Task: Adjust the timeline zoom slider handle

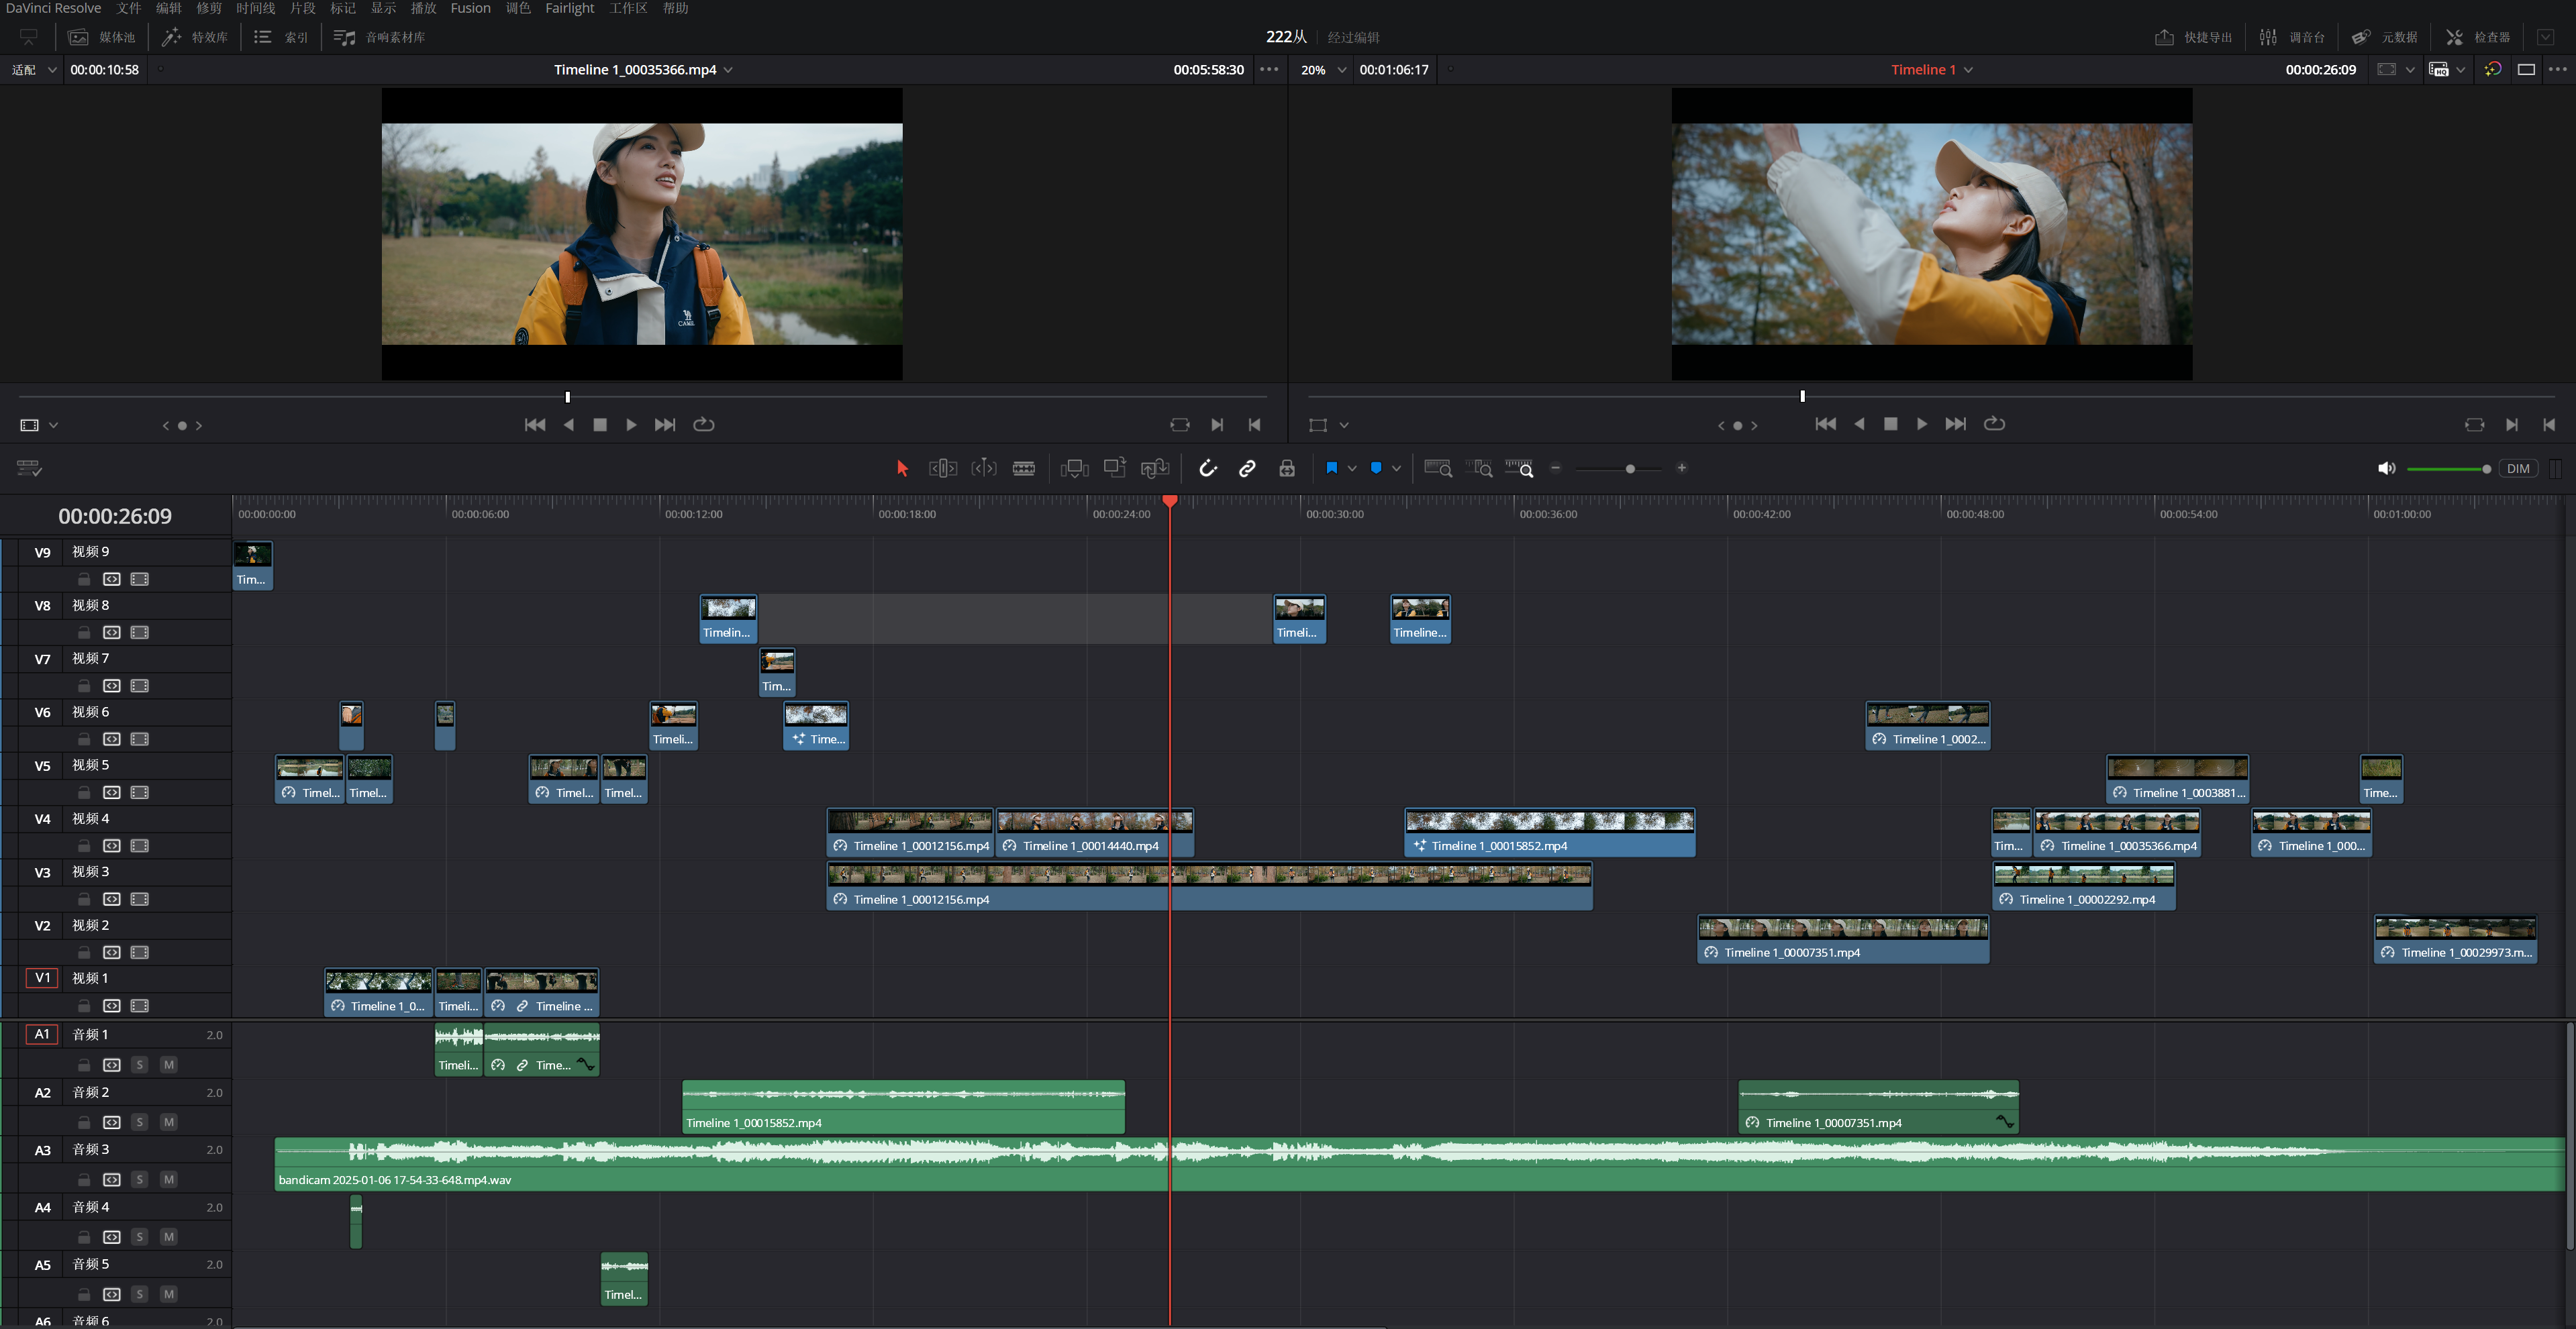Action: (1630, 469)
